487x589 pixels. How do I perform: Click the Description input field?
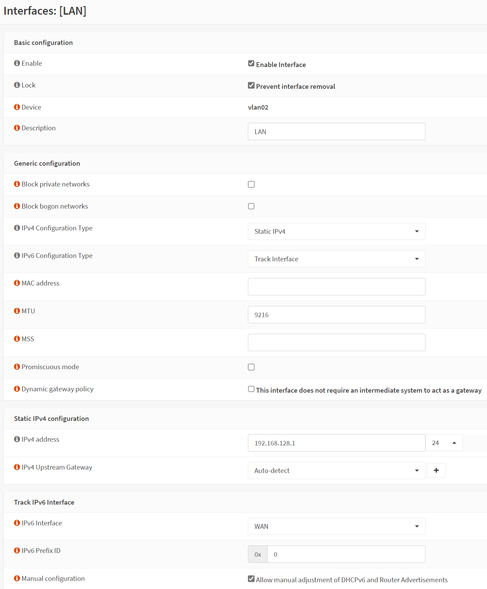pyautogui.click(x=336, y=132)
